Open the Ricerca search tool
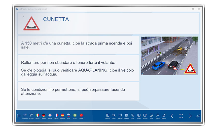The image size is (214, 129). coord(158,115)
